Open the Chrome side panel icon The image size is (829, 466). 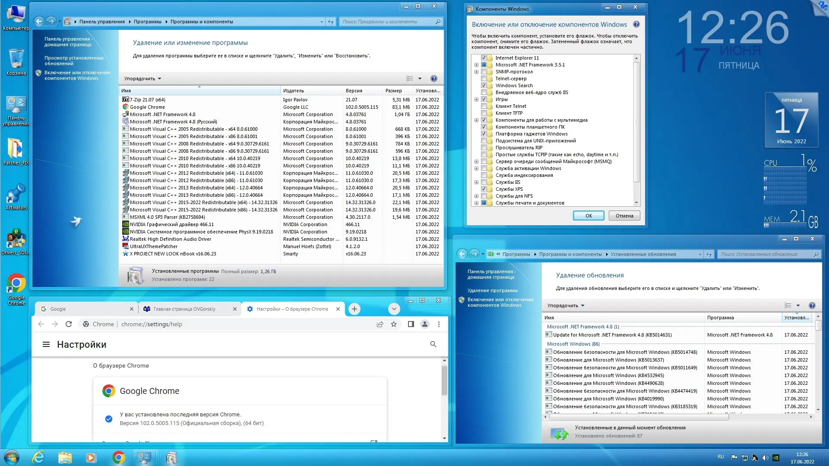(411, 324)
